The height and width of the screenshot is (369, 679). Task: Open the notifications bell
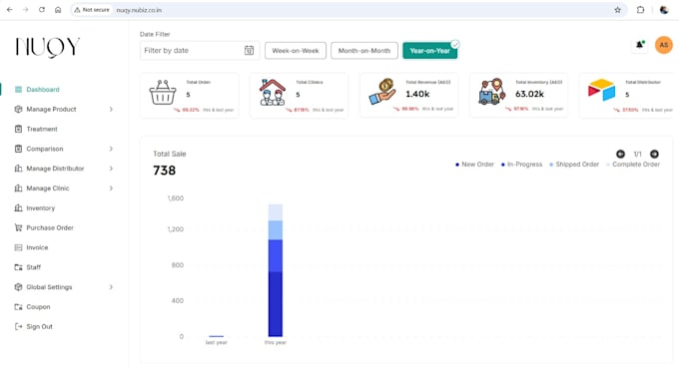(640, 45)
